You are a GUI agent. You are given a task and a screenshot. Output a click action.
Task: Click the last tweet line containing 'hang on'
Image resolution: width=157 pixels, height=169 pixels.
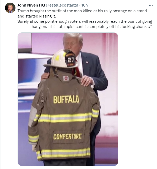coord(85,27)
